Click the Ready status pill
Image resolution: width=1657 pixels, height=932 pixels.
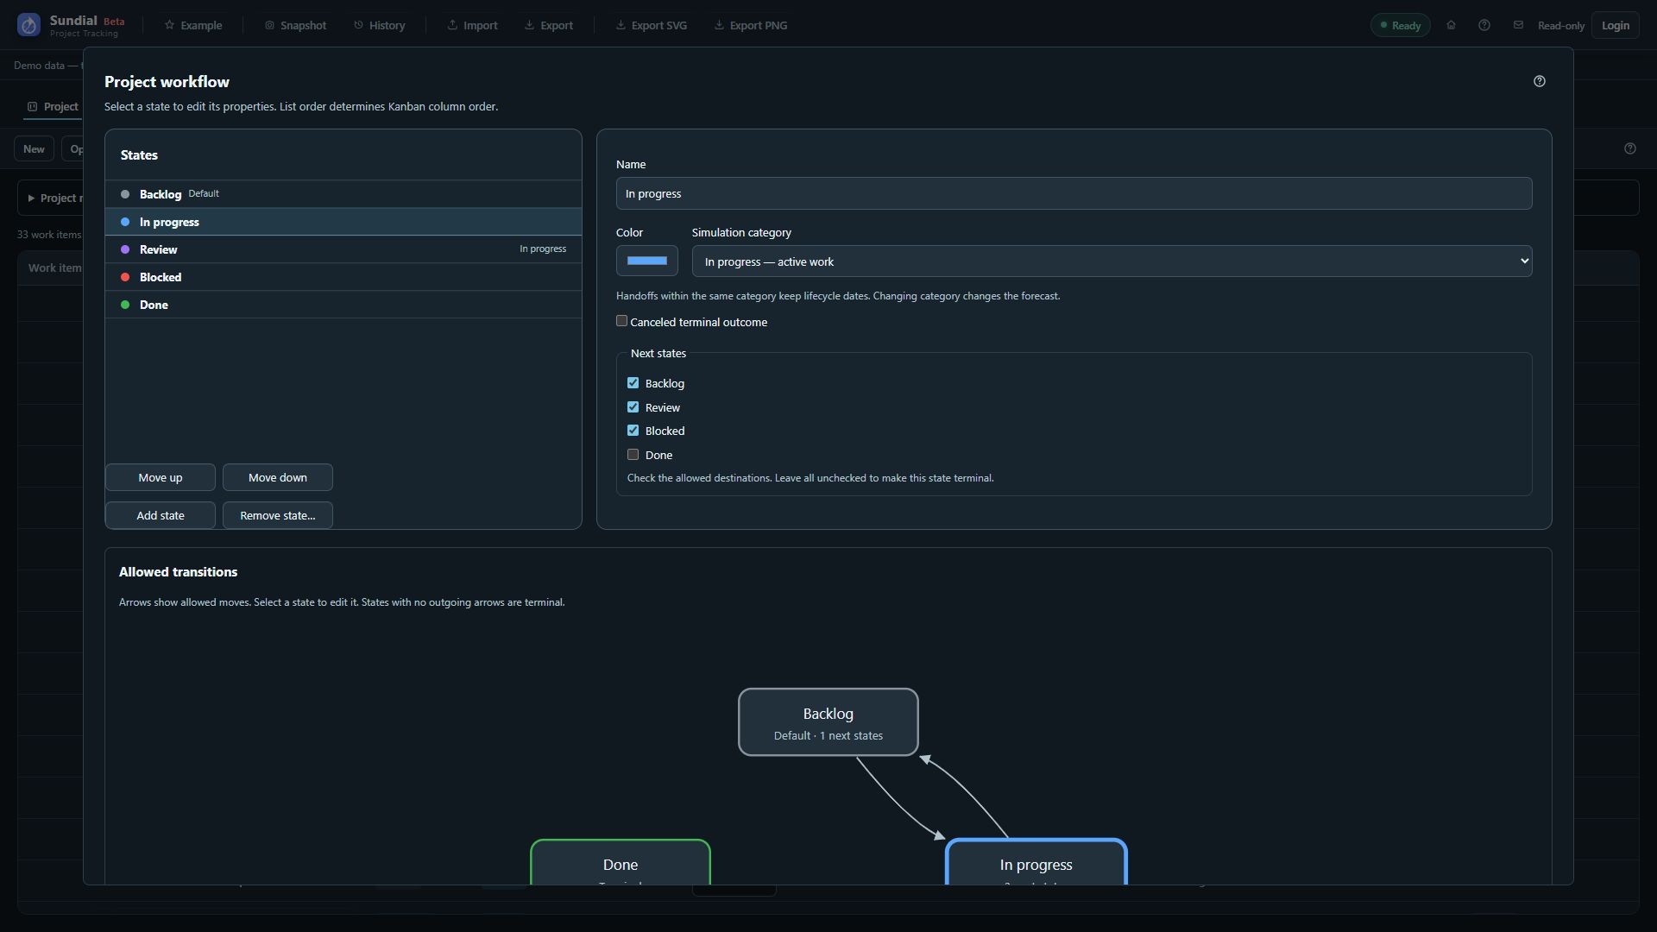pos(1400,25)
